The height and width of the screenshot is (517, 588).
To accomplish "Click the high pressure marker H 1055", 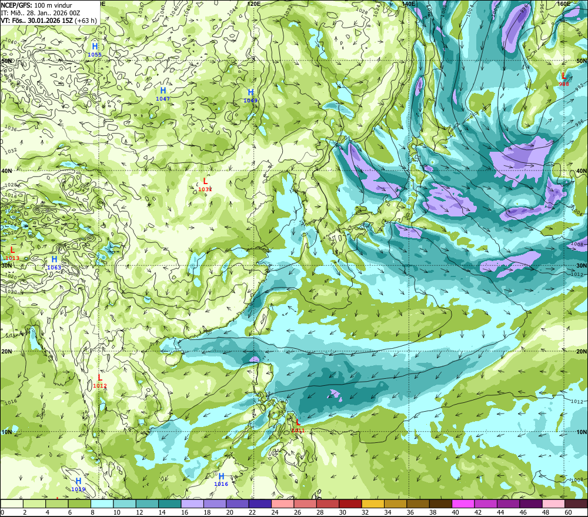I will coord(95,50).
